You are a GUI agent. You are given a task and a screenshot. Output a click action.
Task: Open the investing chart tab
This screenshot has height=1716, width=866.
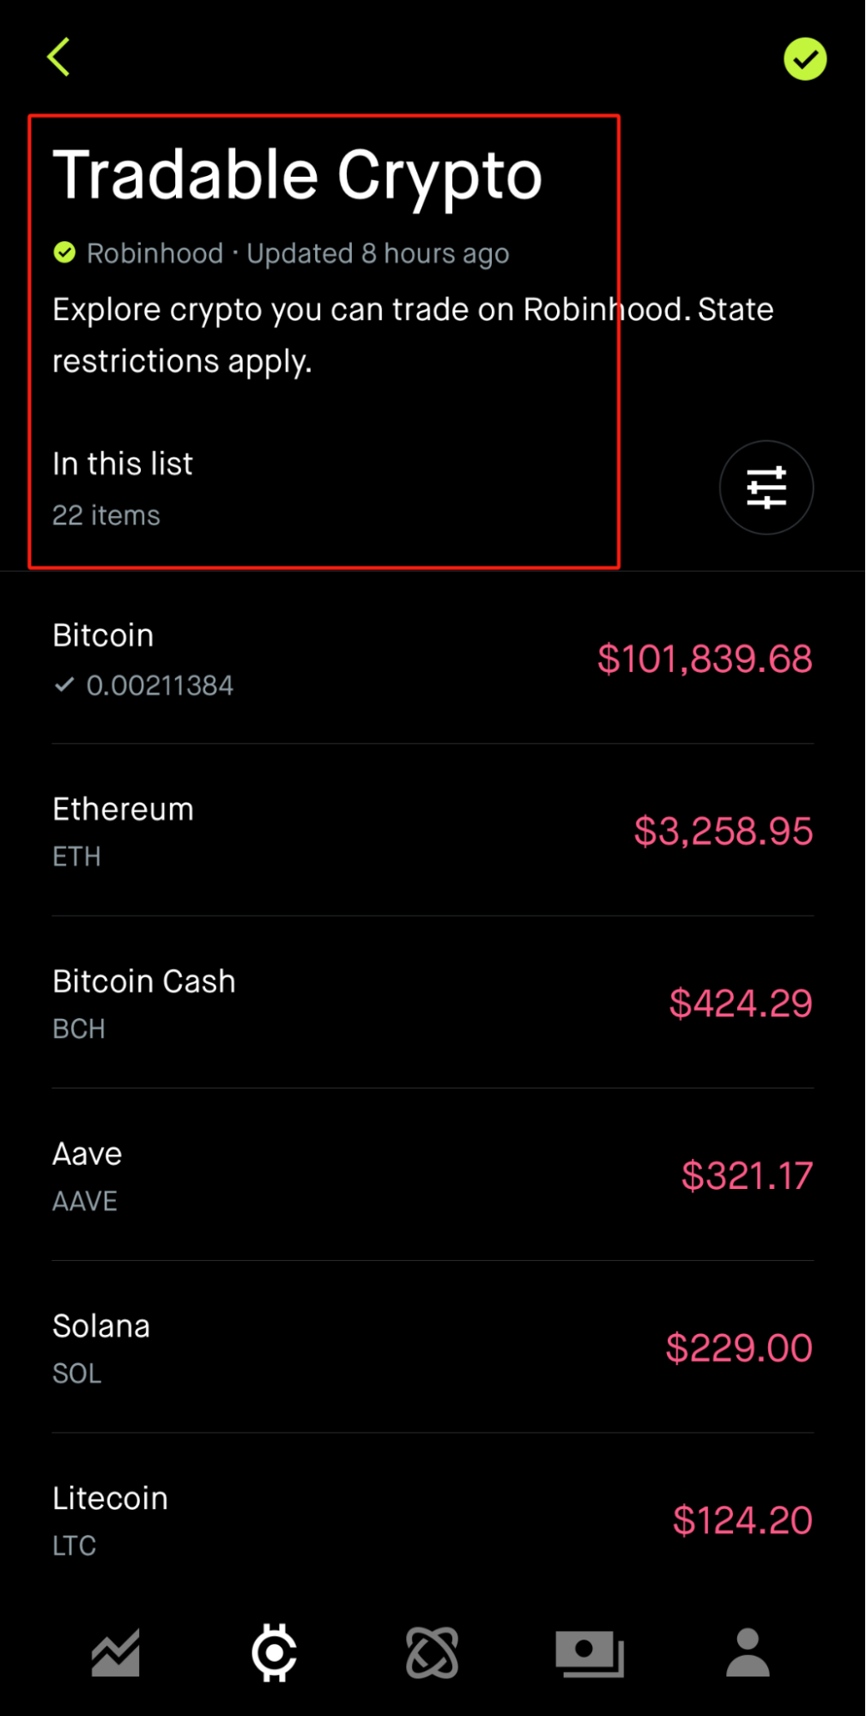pos(116,1652)
